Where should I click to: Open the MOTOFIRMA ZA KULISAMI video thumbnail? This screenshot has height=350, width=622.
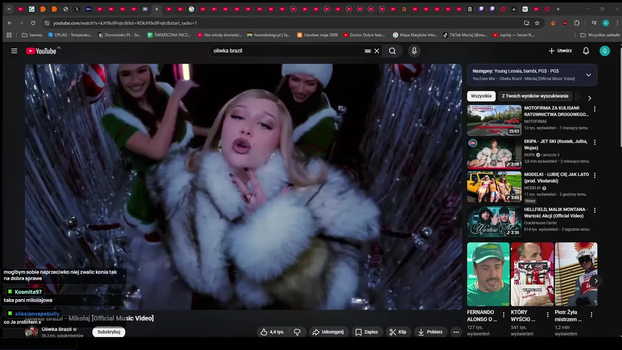[x=494, y=120]
